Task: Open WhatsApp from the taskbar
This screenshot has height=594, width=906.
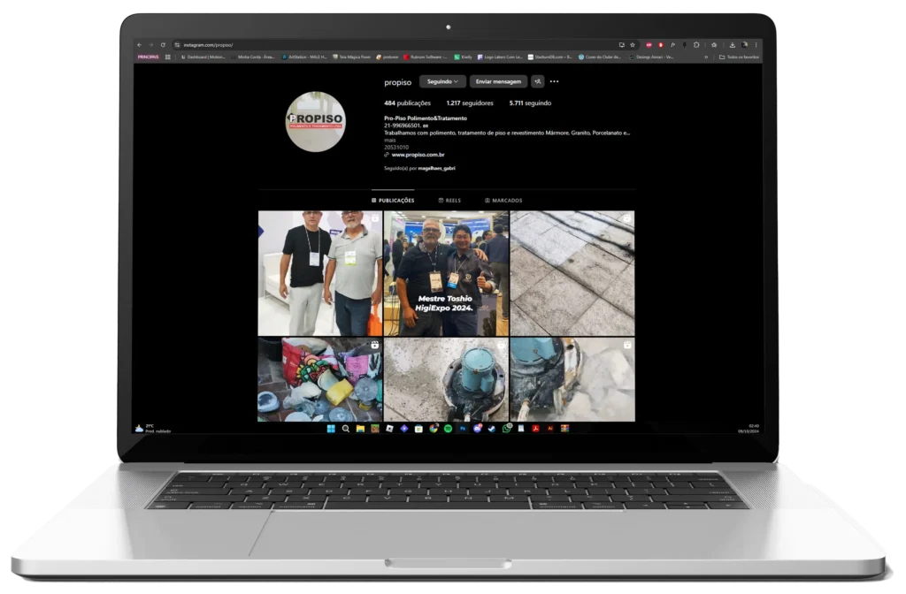Action: pos(507,429)
